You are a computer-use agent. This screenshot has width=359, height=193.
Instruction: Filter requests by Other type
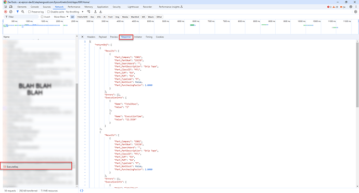pos(159,17)
